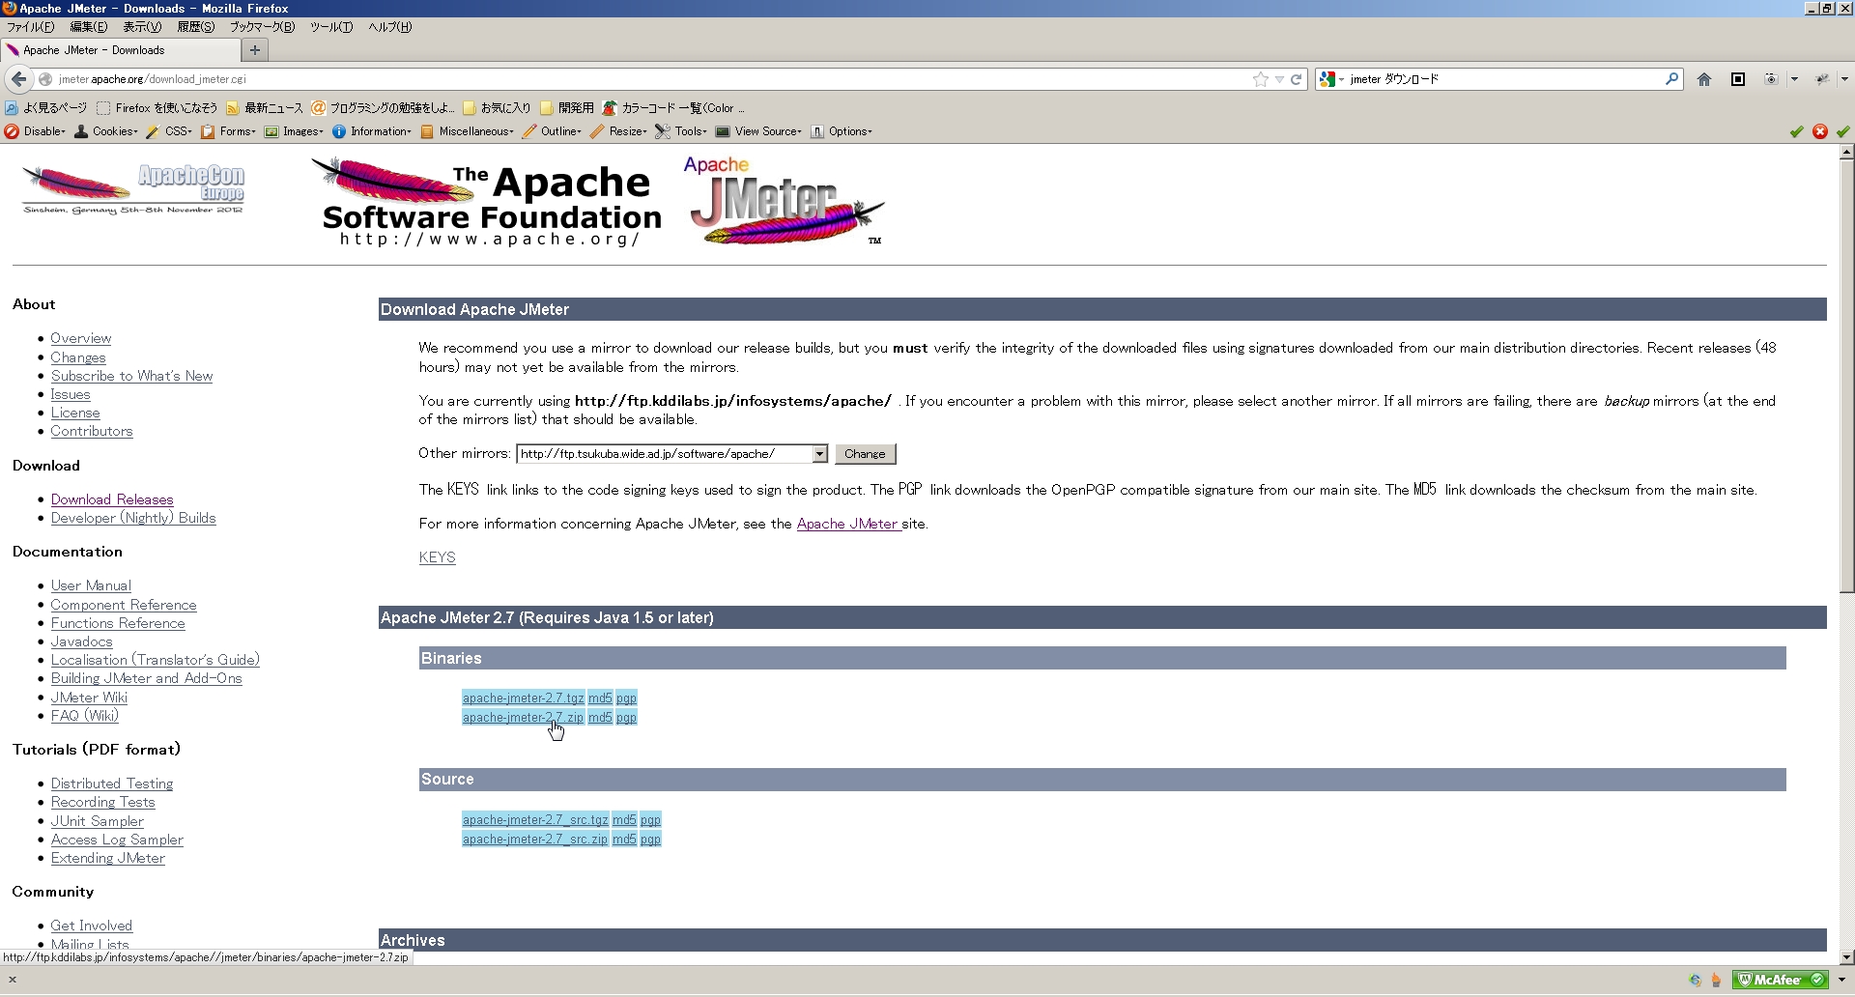Open the 履歴(S) menu
The width and height of the screenshot is (1855, 997).
pyautogui.click(x=195, y=27)
